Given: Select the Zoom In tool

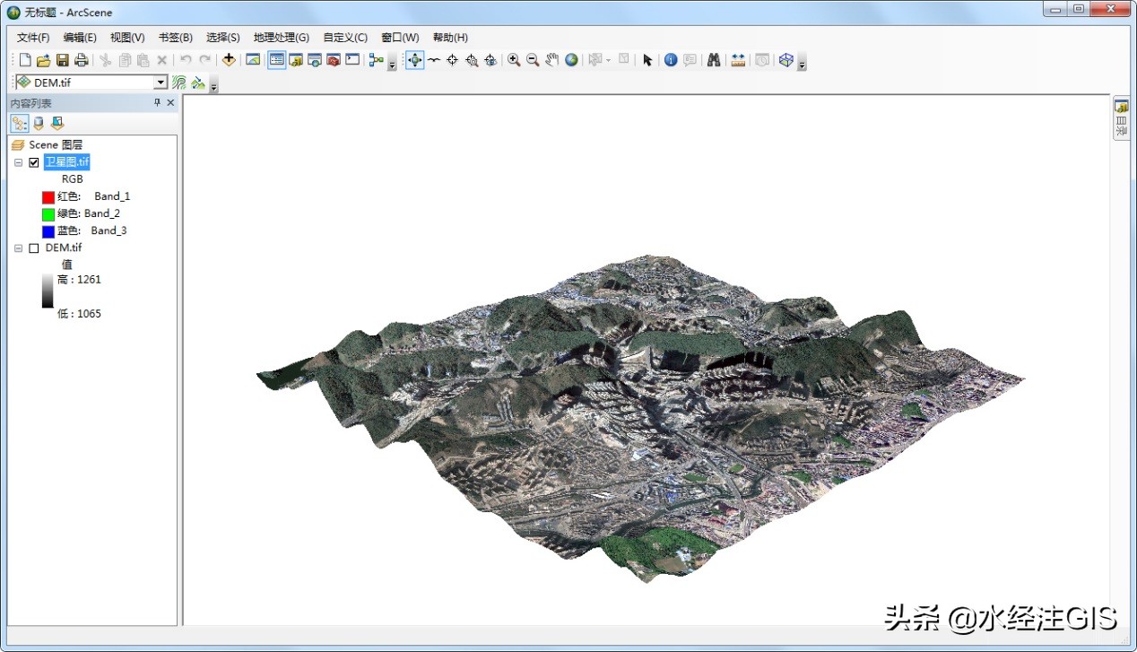Looking at the screenshot, I should click(x=514, y=60).
